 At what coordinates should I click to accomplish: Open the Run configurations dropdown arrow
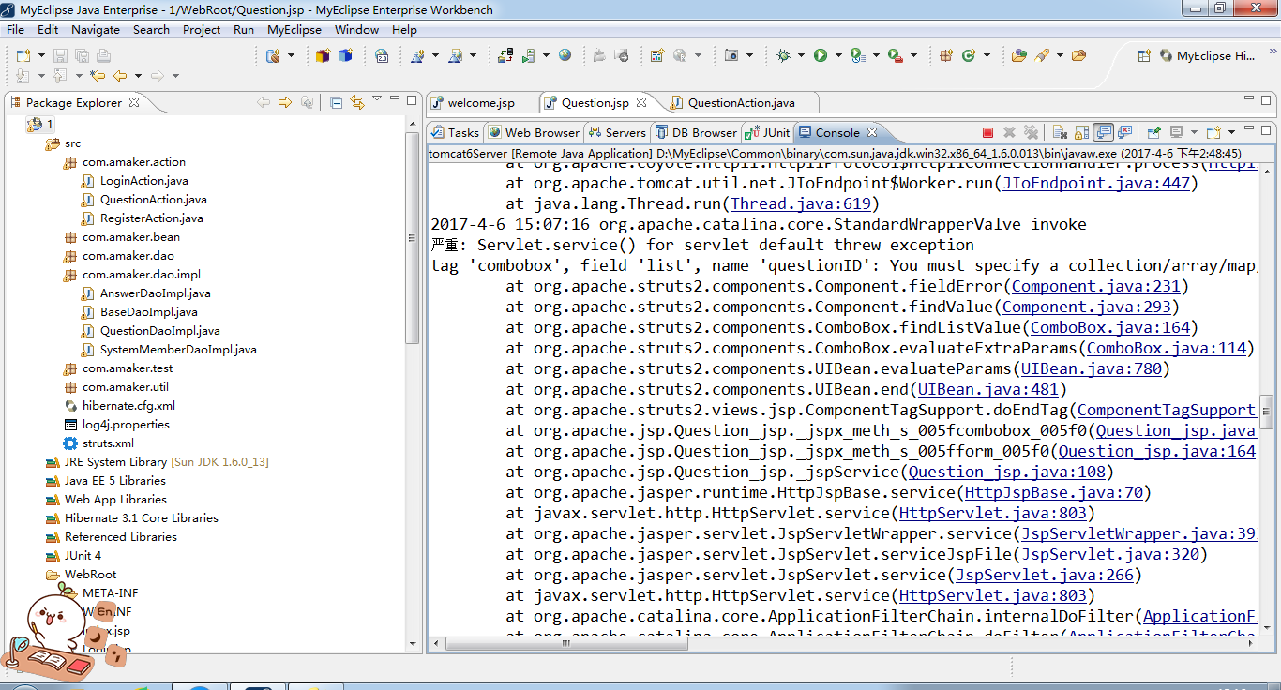pyautogui.click(x=838, y=55)
